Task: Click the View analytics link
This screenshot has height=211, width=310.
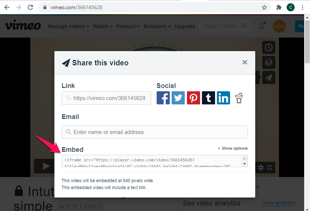Action: point(279,203)
